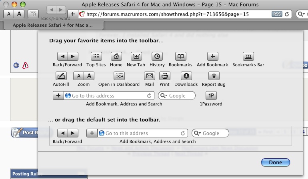Click the default set's Forward arrow
This screenshot has width=308, height=179.
pos(73,133)
